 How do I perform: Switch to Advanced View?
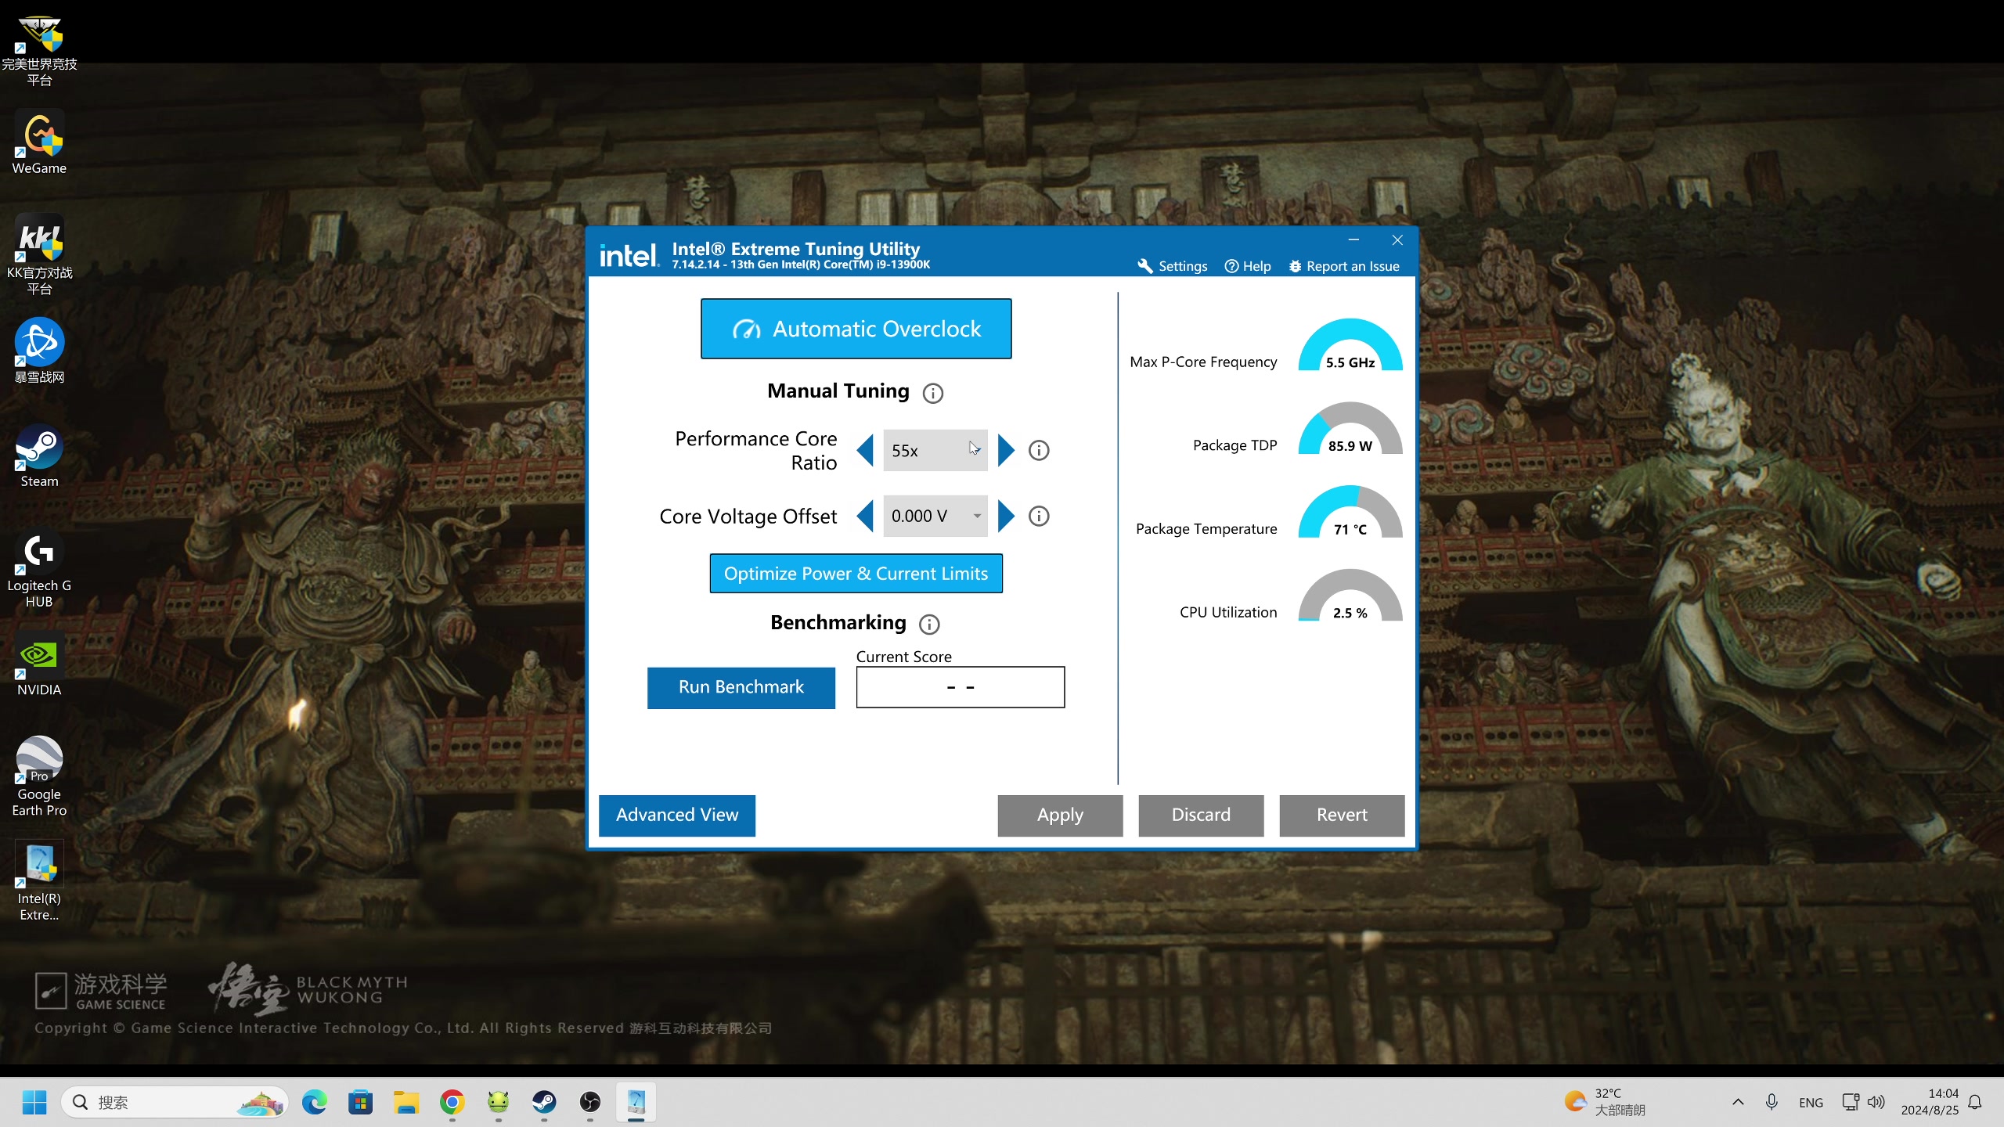coord(676,816)
